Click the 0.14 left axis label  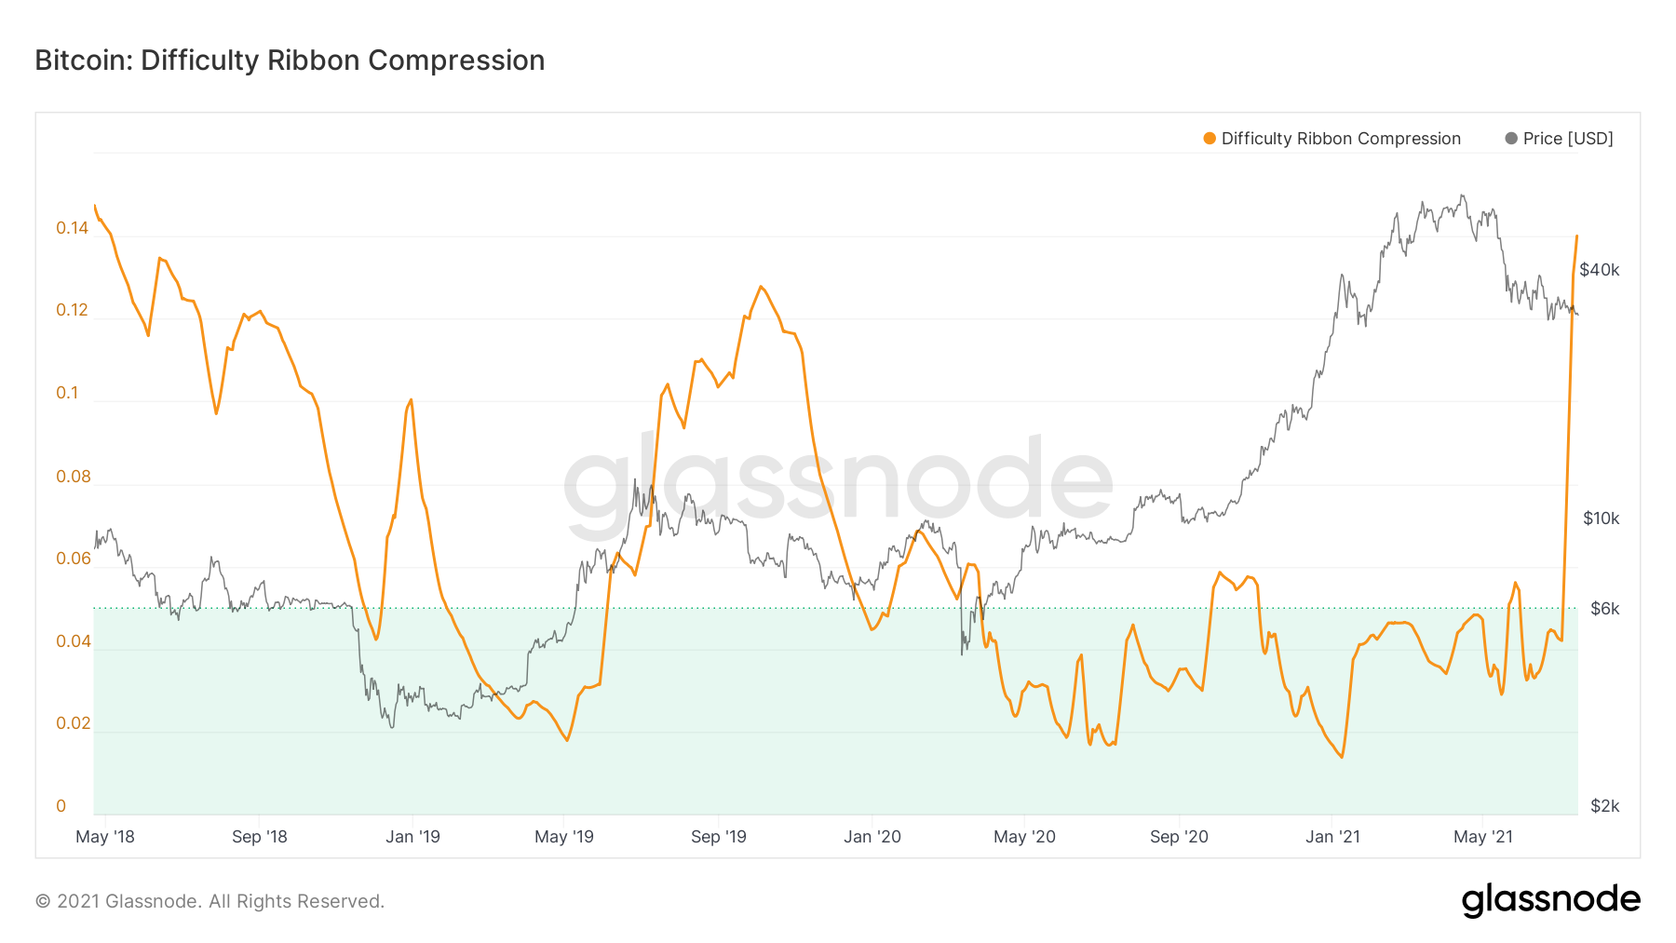[x=73, y=228]
